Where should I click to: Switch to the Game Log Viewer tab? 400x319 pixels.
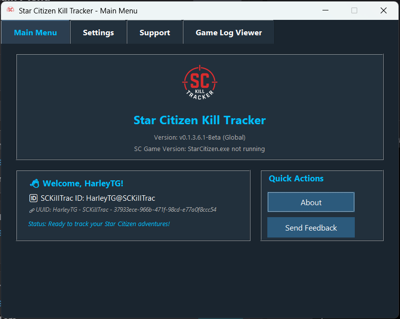(228, 32)
